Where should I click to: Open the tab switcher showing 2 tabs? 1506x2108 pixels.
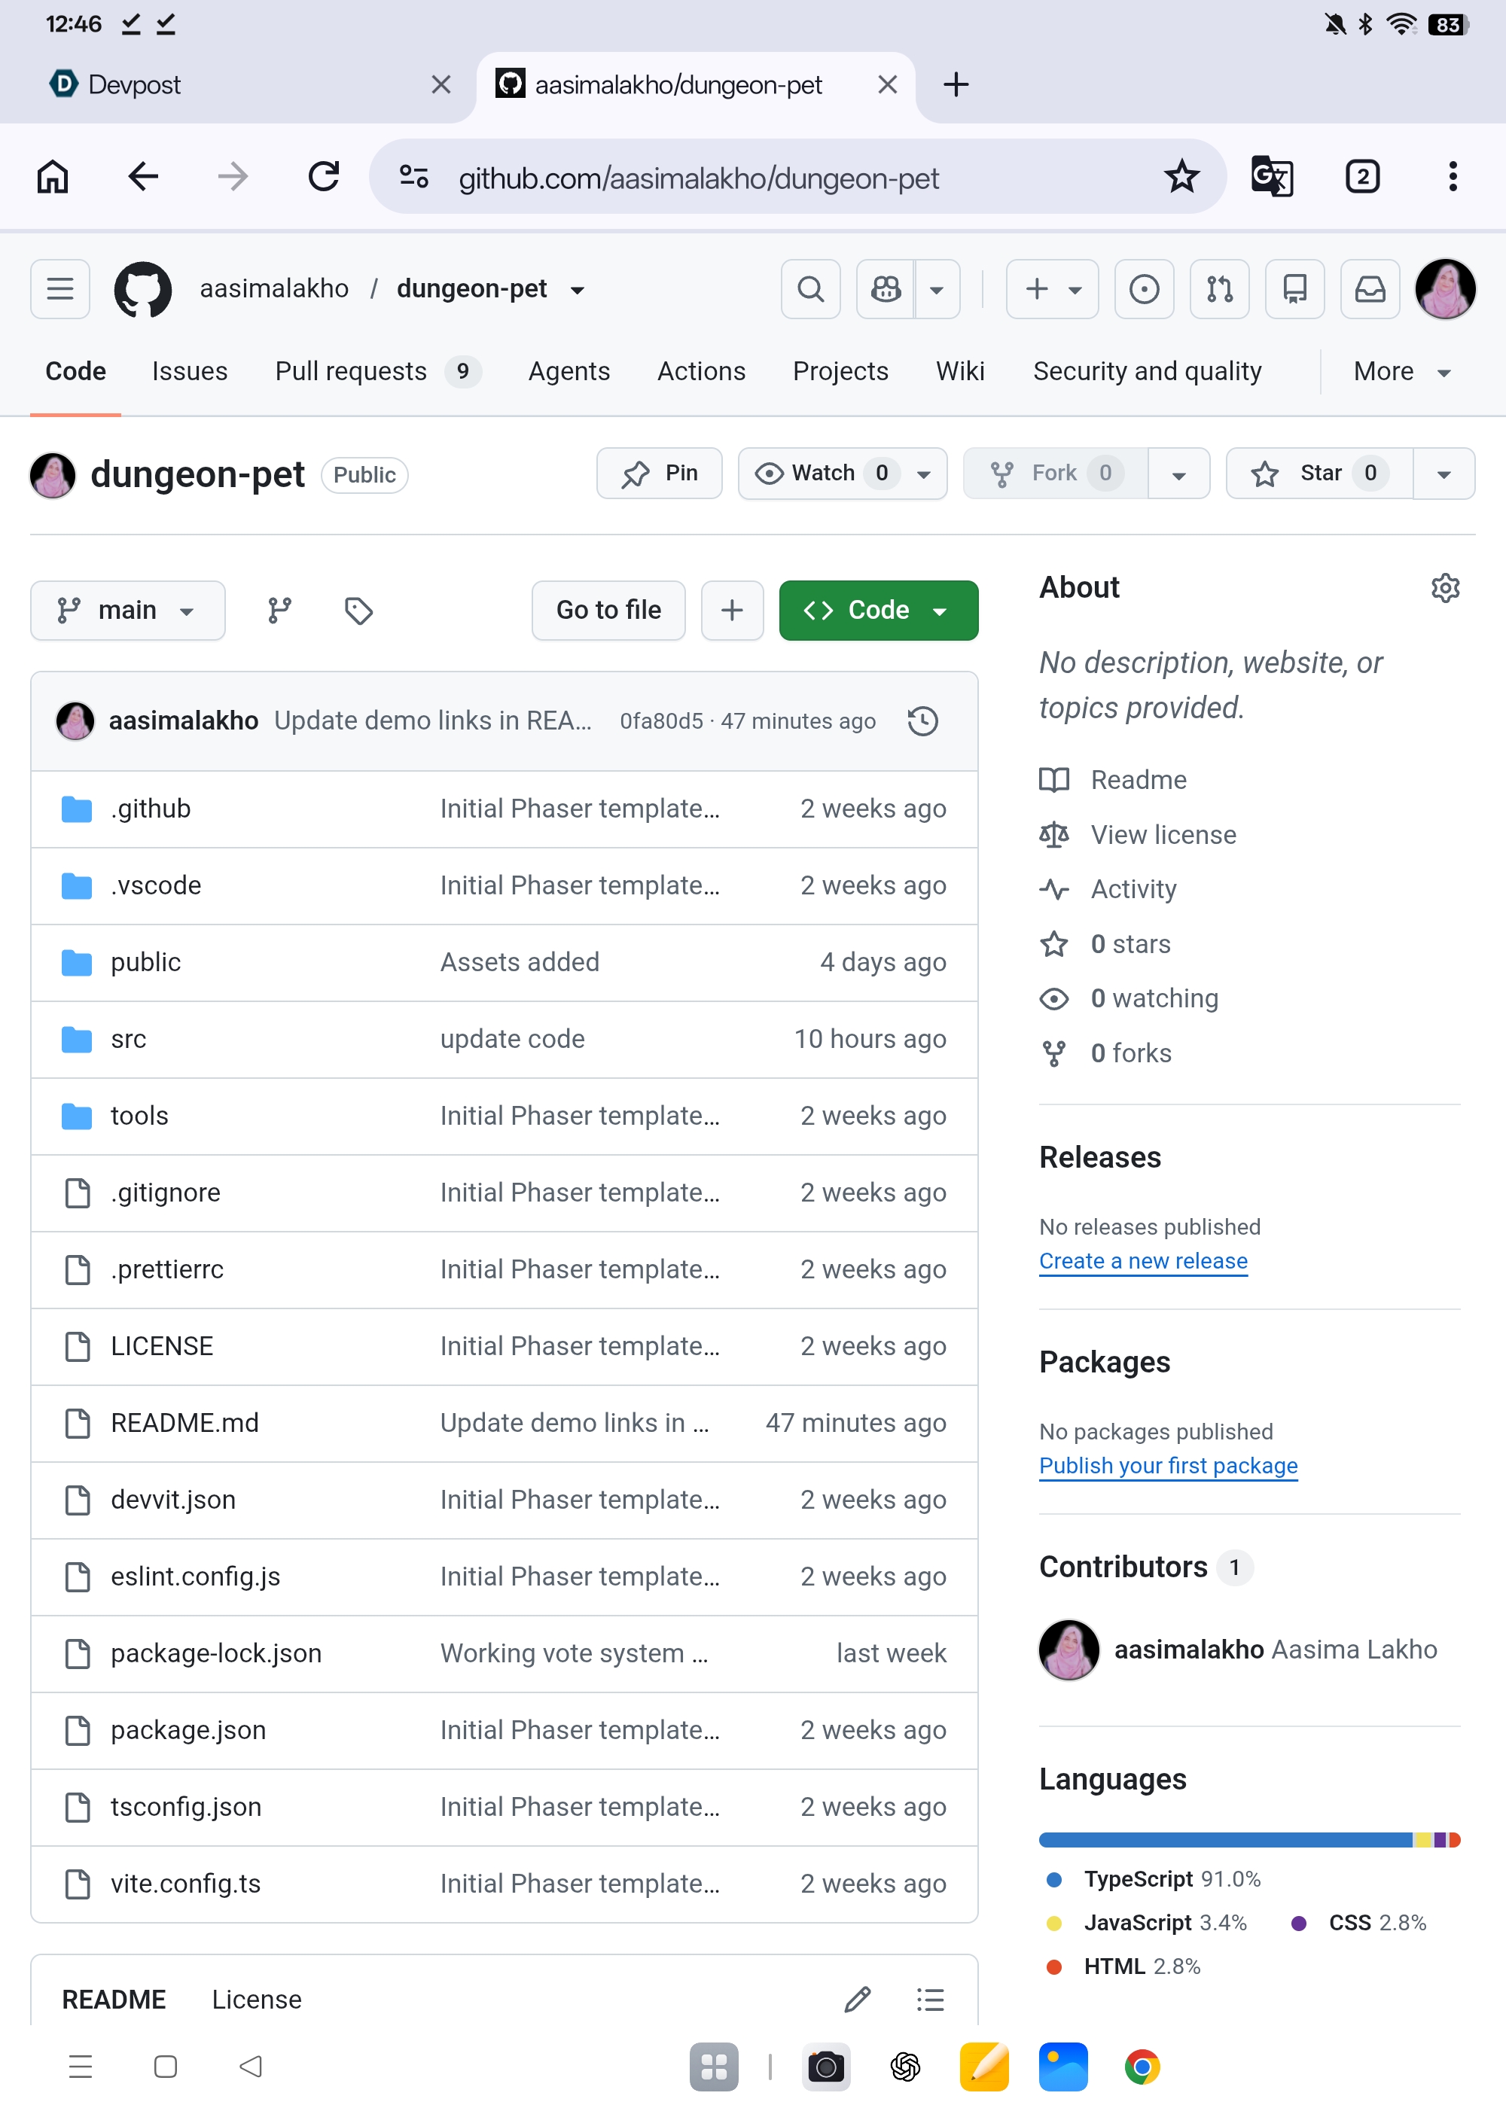tap(1362, 176)
